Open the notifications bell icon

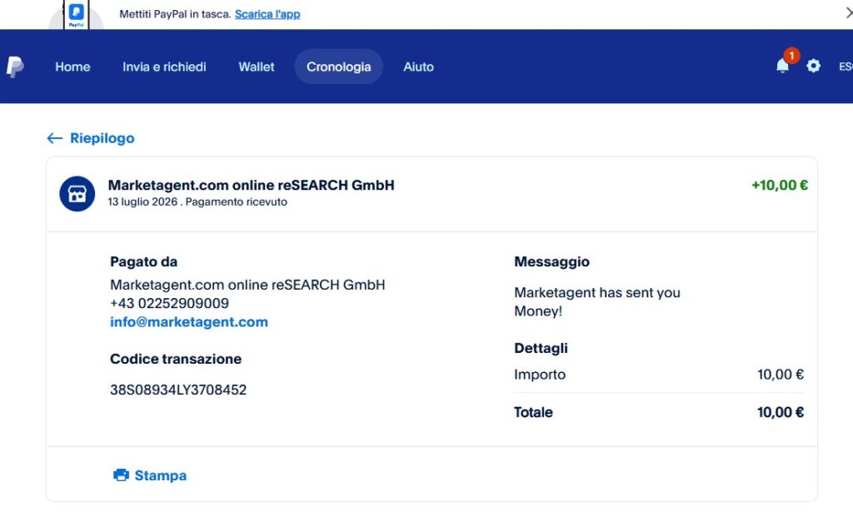(x=782, y=66)
